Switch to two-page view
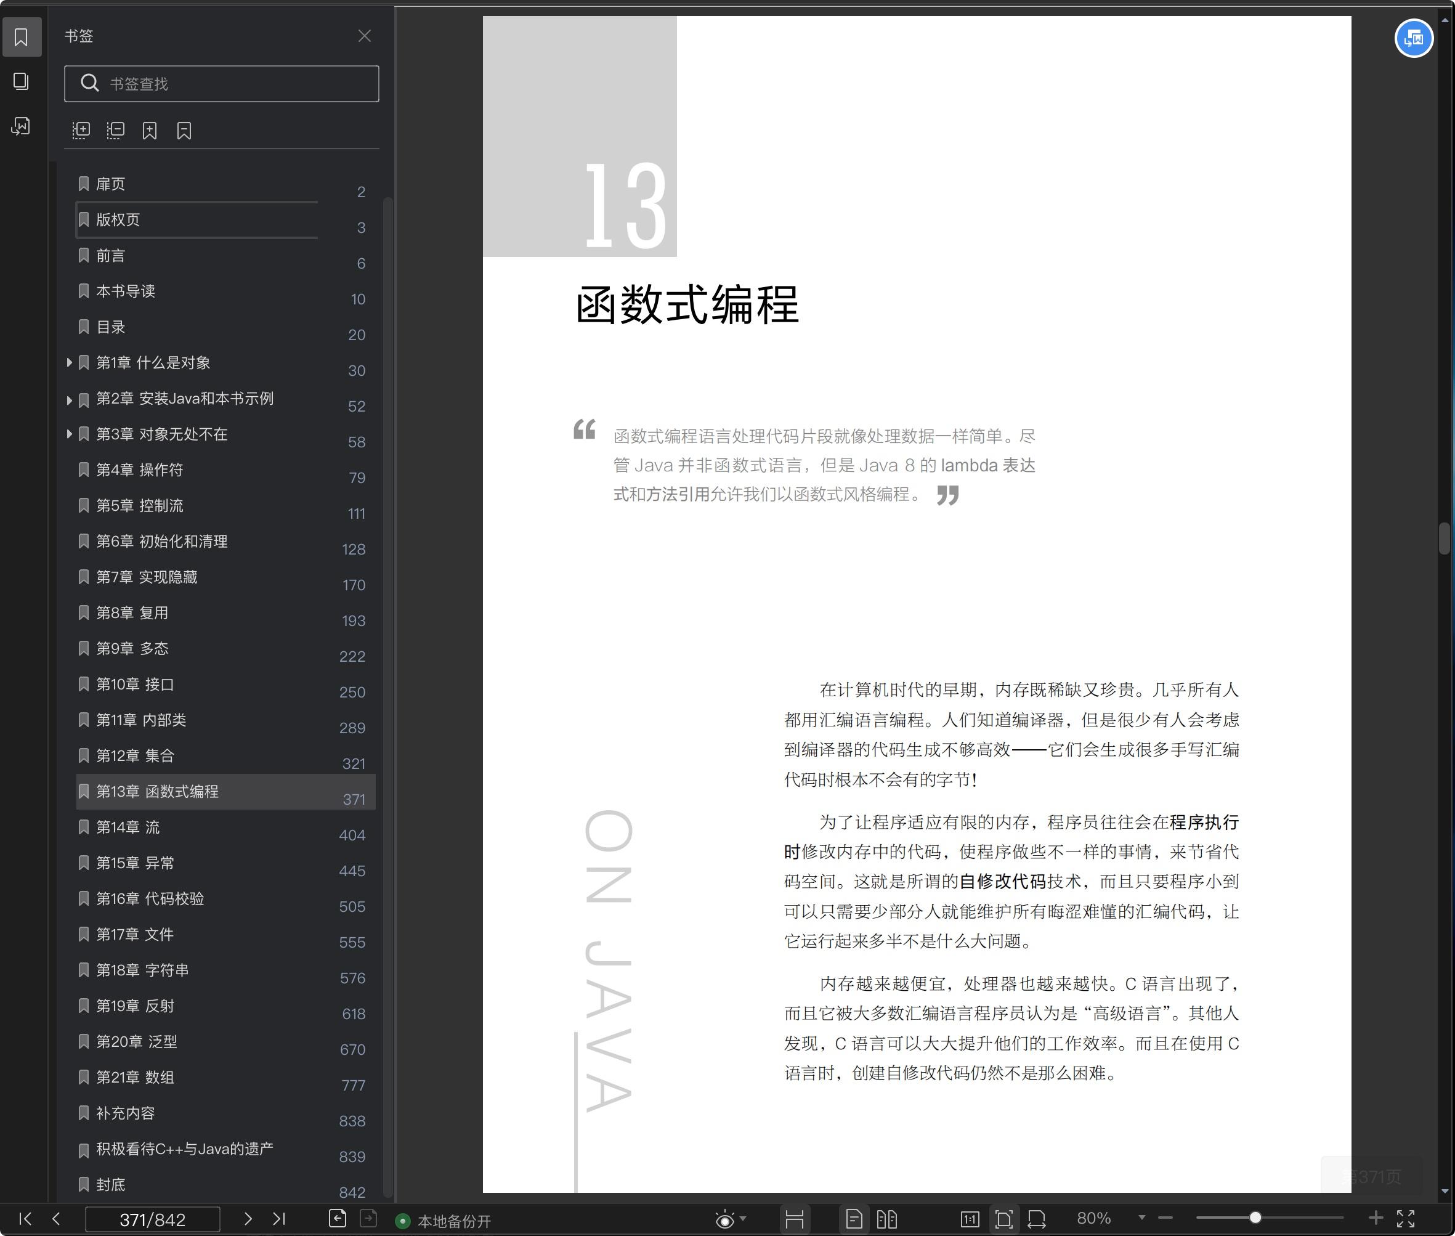 (887, 1219)
